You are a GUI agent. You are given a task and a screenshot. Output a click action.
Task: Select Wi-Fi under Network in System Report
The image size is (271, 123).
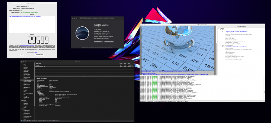pos(25,108)
